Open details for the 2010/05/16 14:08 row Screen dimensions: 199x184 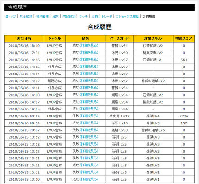pyautogui.click(x=89, y=95)
